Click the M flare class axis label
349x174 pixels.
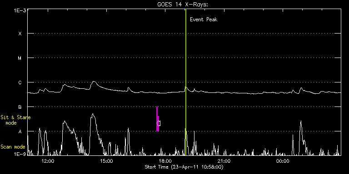tap(20, 58)
